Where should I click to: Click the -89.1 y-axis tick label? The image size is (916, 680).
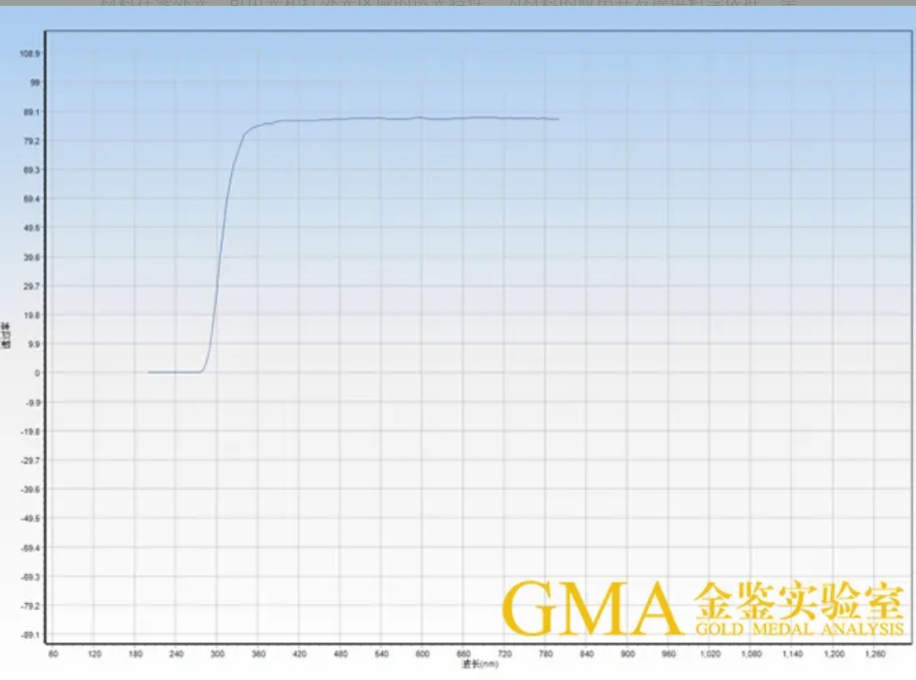point(31,635)
